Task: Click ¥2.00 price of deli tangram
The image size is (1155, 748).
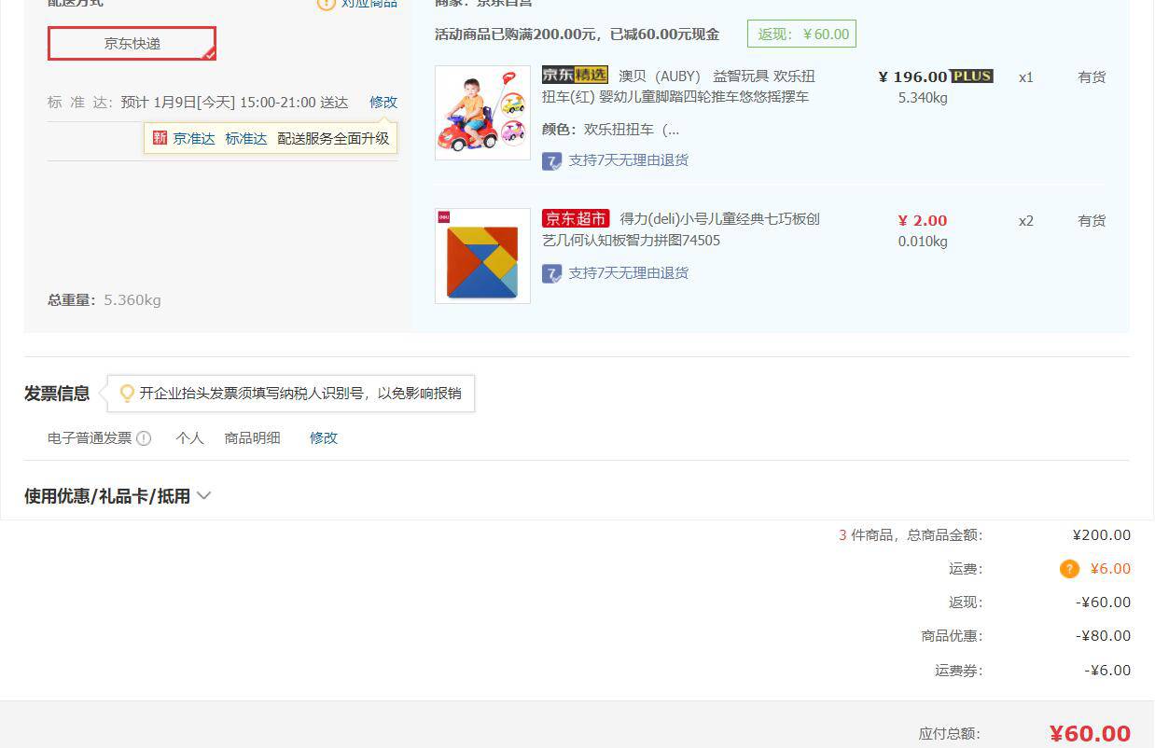Action: (923, 220)
